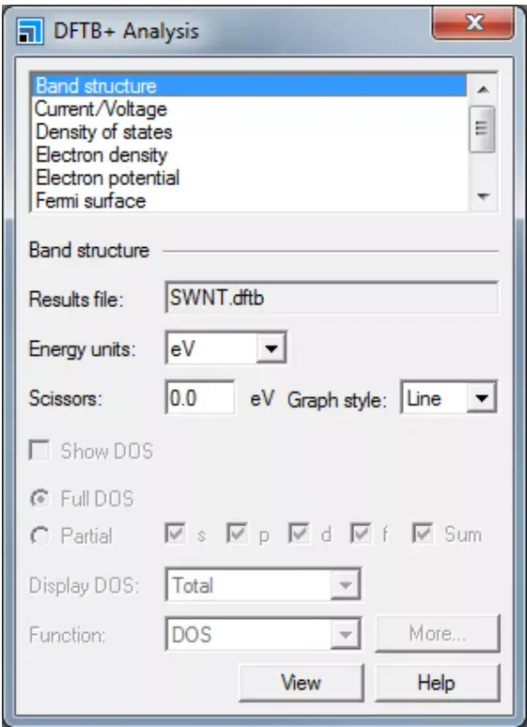Screen dimensions: 527x727
Task: Toggle the s orbital checkbox
Action: tap(176, 534)
